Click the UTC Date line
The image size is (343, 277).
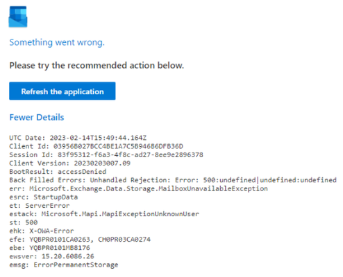pyautogui.click(x=78, y=138)
